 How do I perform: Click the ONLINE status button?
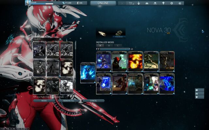pyautogui.click(x=103, y=3)
